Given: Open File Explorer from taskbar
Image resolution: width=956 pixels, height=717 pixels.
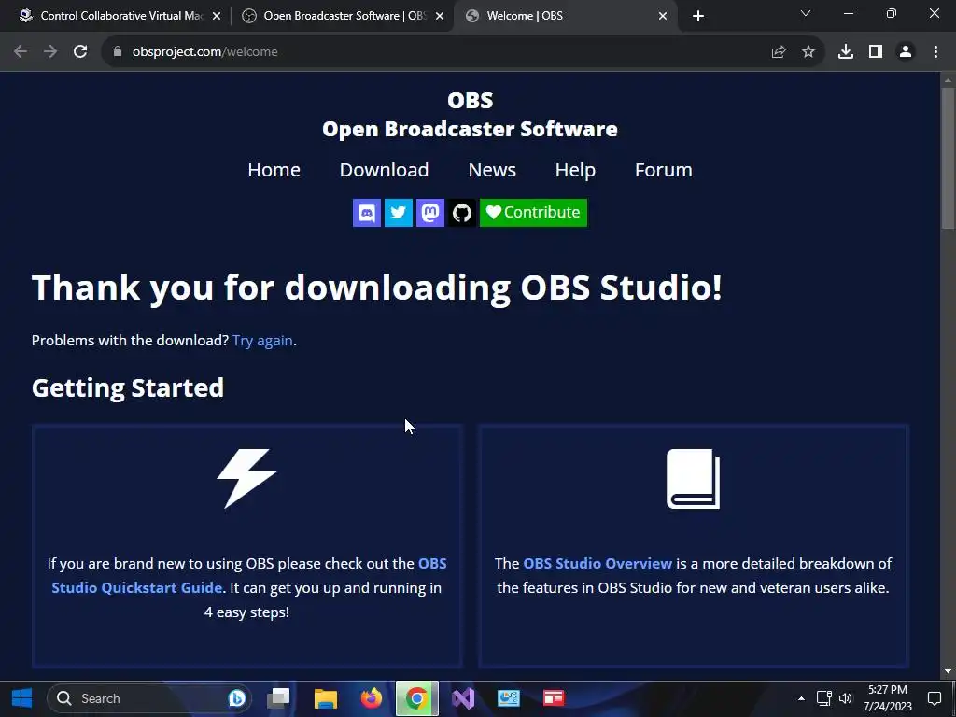Looking at the screenshot, I should pyautogui.click(x=326, y=698).
